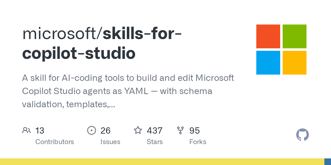Click the green Microsoft logo square
The width and height of the screenshot is (331, 165).
(295, 36)
